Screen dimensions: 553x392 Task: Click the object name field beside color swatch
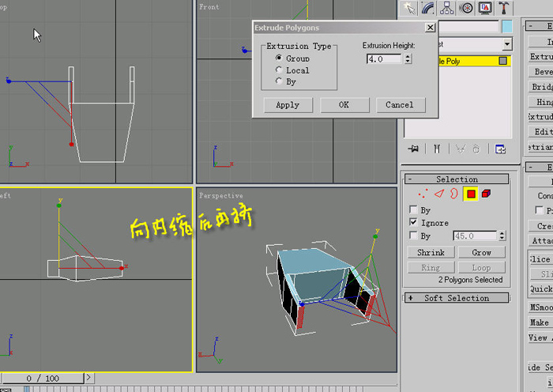click(468, 27)
